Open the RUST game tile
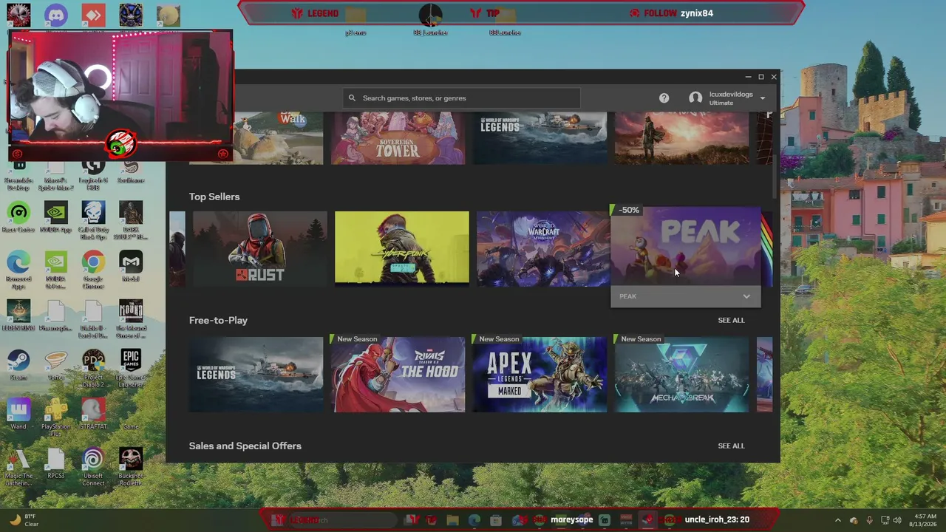 tap(259, 248)
